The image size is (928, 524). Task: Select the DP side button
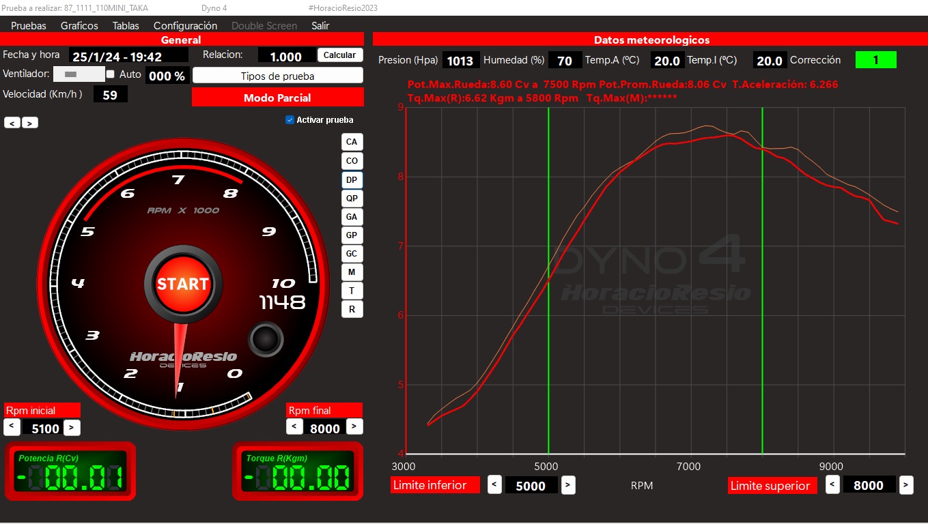click(x=352, y=180)
